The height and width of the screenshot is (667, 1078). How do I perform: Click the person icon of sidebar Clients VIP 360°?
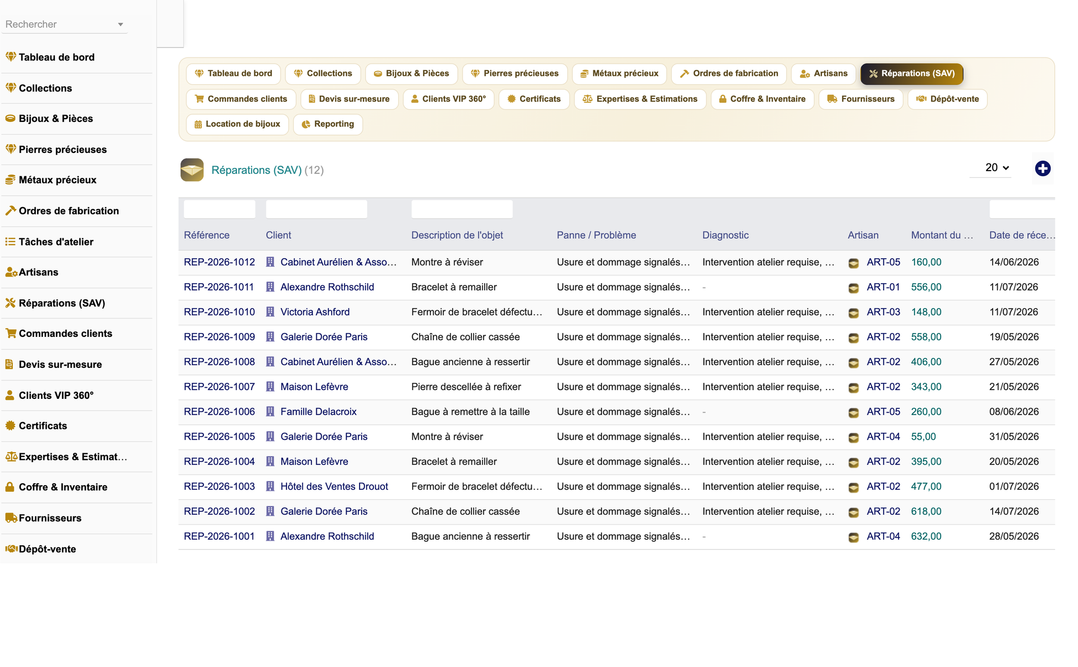[10, 395]
